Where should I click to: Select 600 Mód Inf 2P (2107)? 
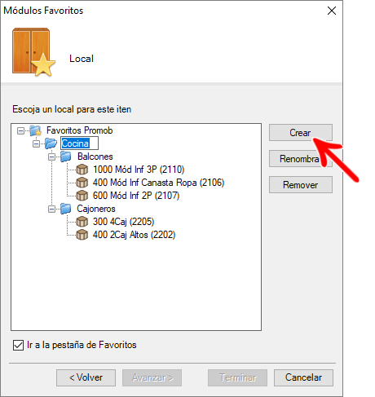point(136,196)
